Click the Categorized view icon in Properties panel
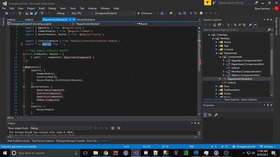Image resolution: width=280 pixels, height=157 pixels. click(x=205, y=115)
